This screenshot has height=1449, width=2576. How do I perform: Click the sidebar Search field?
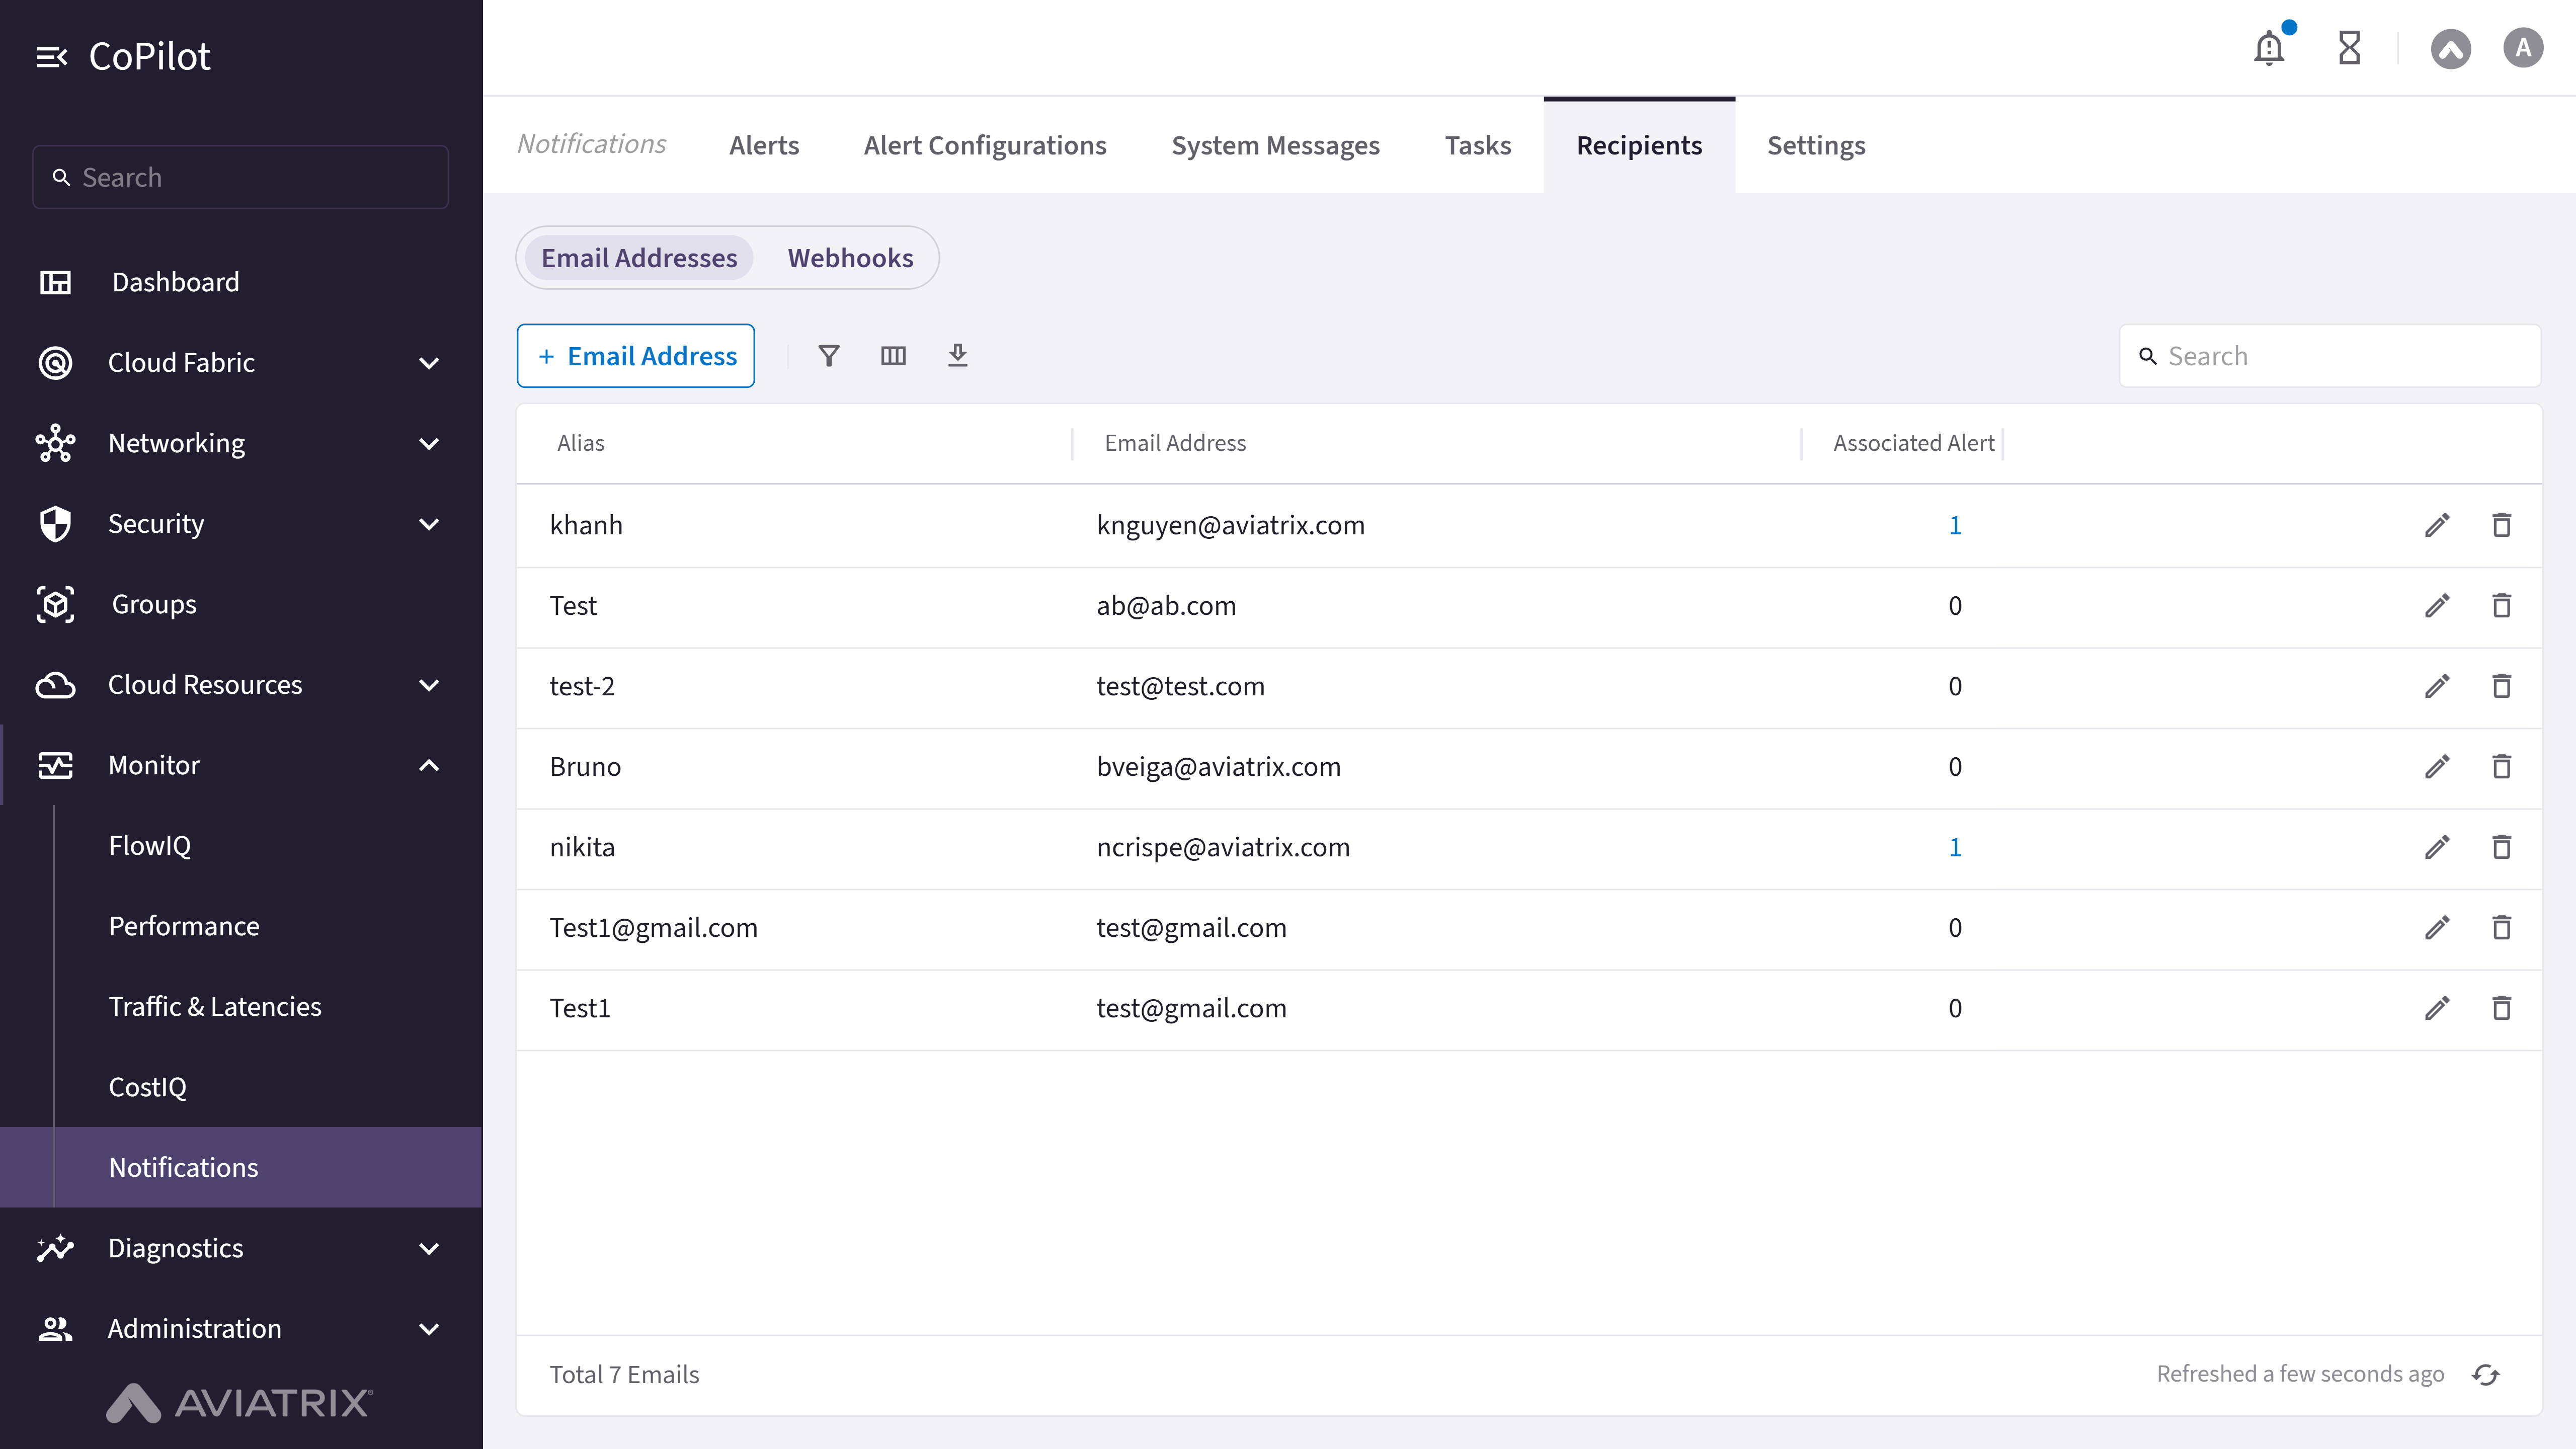coord(240,177)
